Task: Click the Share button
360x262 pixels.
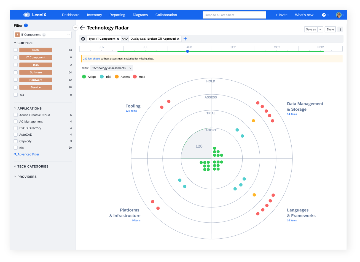Action: (x=330, y=29)
